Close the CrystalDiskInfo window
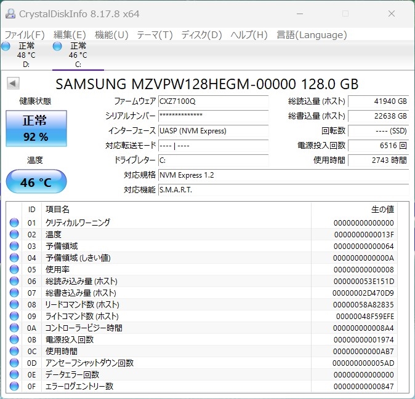Image resolution: width=415 pixels, height=399 pixels. [392, 14]
